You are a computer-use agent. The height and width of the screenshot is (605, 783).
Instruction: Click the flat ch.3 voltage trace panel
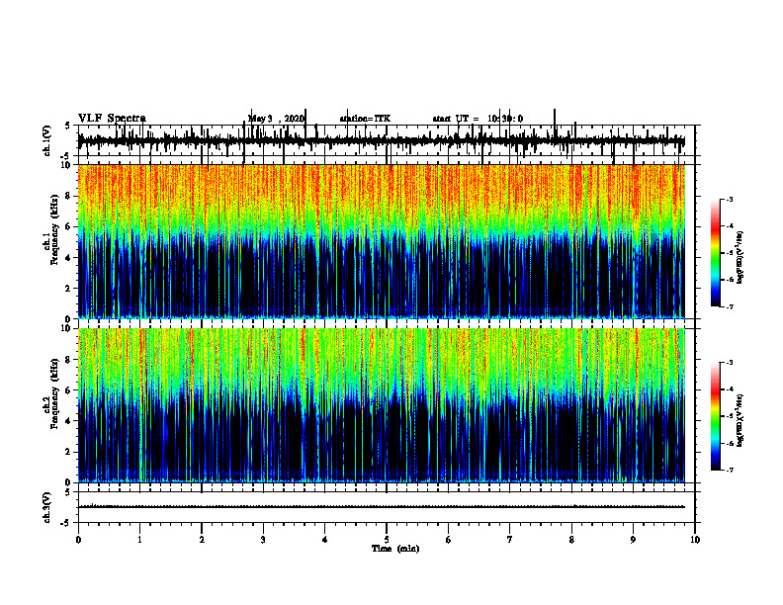(387, 507)
